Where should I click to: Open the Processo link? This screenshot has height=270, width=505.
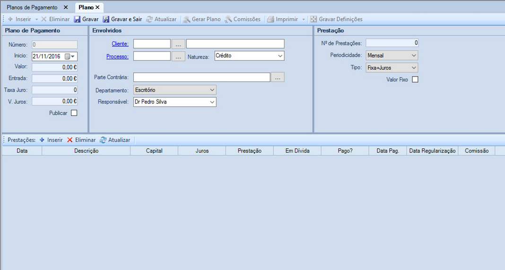pos(118,56)
